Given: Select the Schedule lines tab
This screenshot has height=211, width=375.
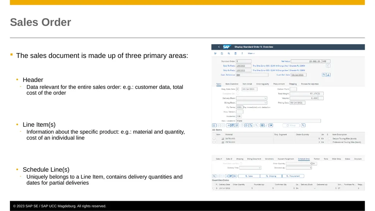Looking at the screenshot, I should click(304, 159).
